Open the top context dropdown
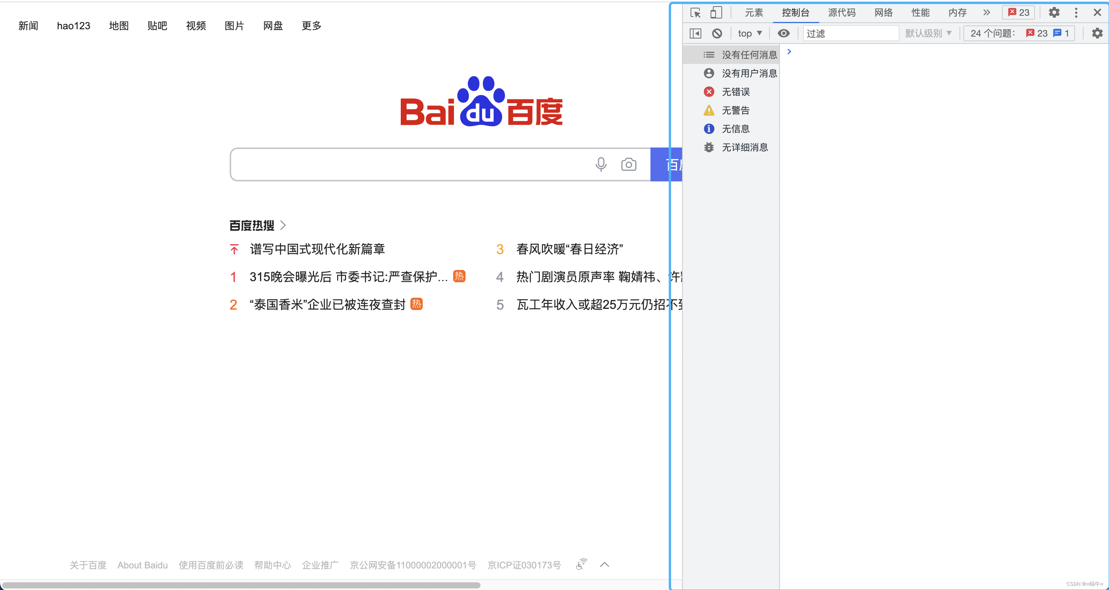 coord(750,33)
